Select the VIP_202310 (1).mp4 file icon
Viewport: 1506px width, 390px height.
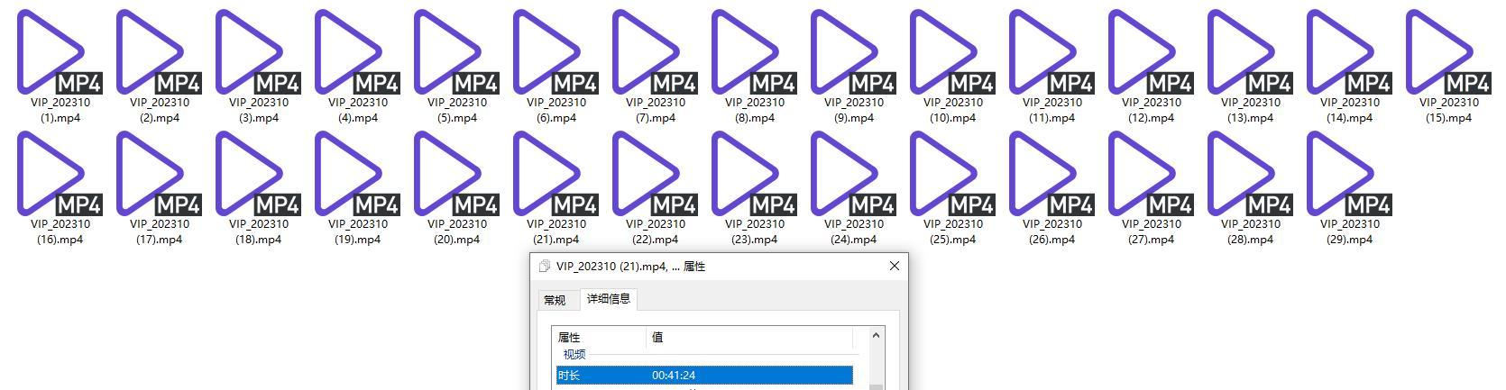(60, 52)
